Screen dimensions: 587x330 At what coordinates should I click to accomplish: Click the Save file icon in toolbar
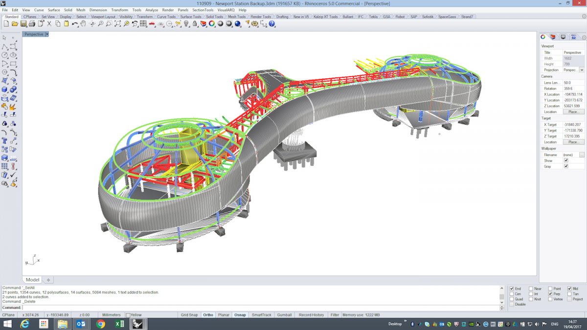click(x=23, y=23)
